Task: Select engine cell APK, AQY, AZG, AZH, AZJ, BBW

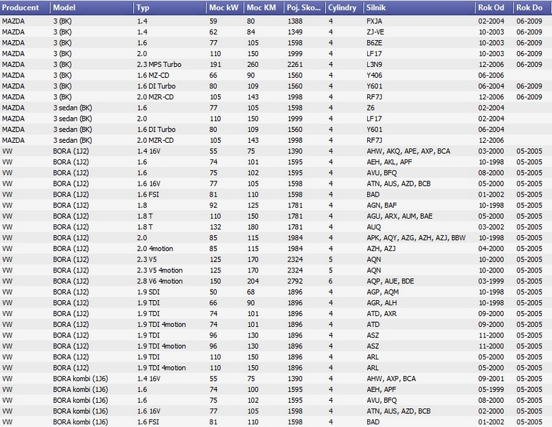Action: point(416,237)
